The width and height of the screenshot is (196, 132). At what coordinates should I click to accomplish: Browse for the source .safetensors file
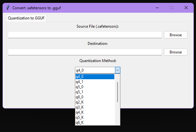click(x=175, y=35)
